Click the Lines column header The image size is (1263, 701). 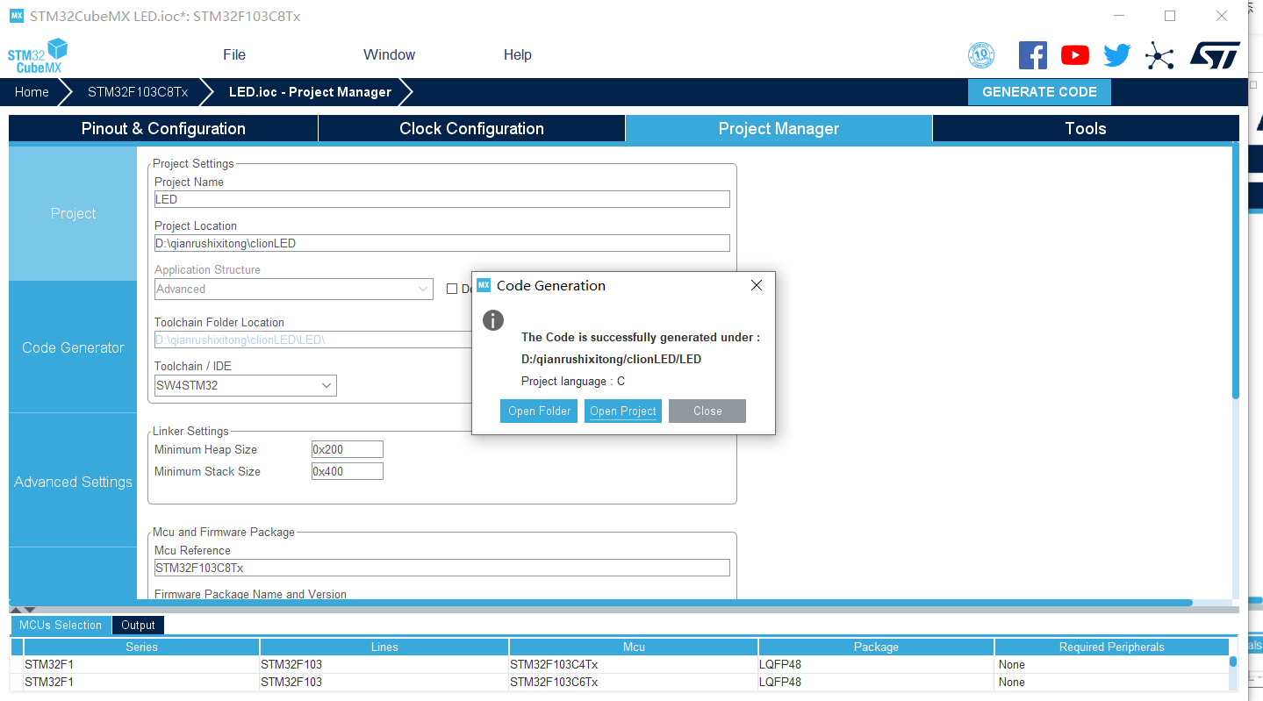click(x=384, y=647)
